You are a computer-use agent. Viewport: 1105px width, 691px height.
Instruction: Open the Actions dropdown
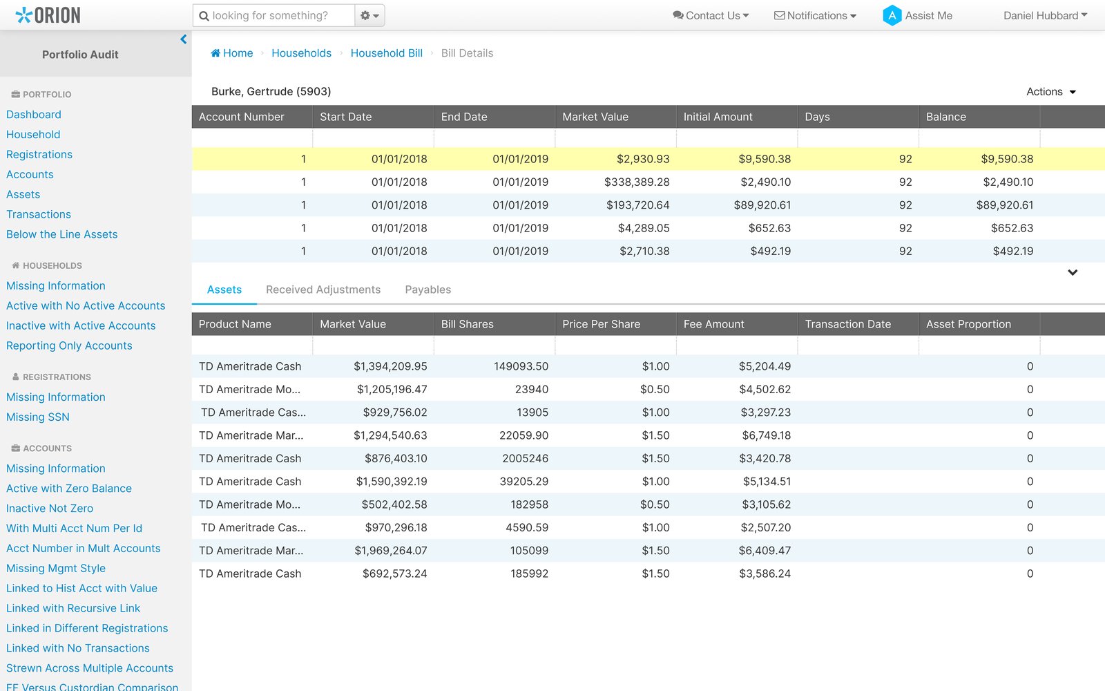(x=1051, y=91)
